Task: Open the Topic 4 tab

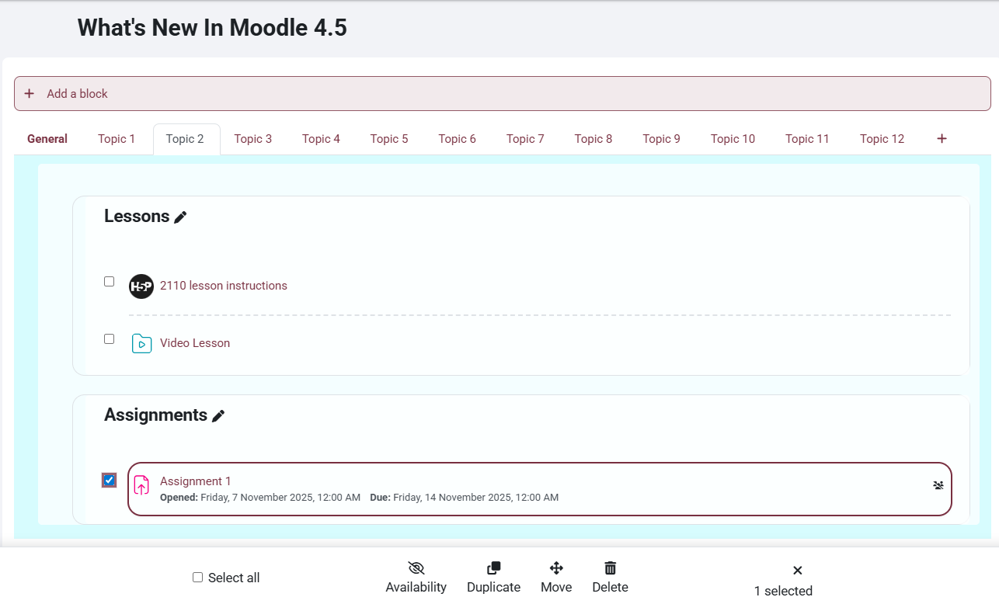Action: (x=322, y=139)
